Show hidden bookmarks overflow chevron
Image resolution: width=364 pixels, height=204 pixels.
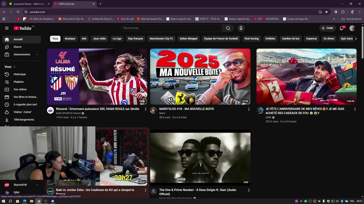click(334, 19)
